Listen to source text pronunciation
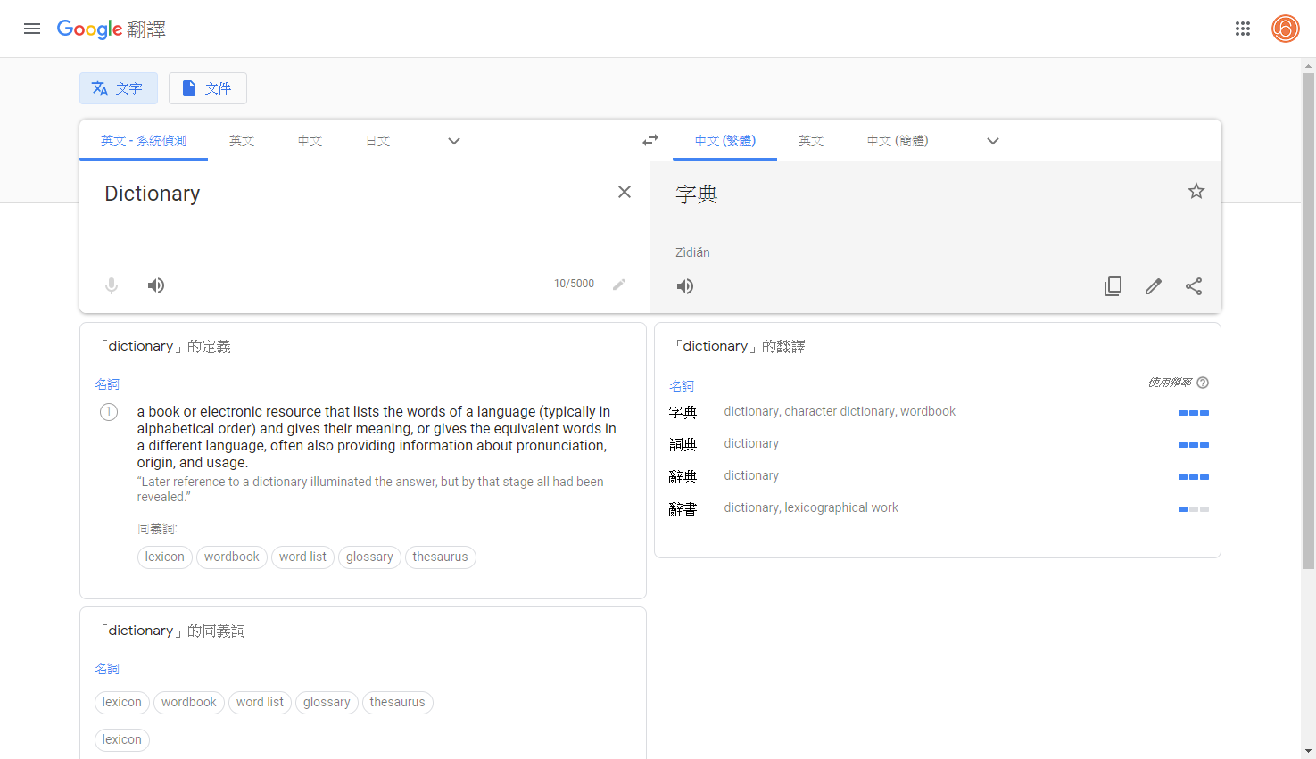Screen dimensions: 1316x759 pyautogui.click(x=156, y=285)
